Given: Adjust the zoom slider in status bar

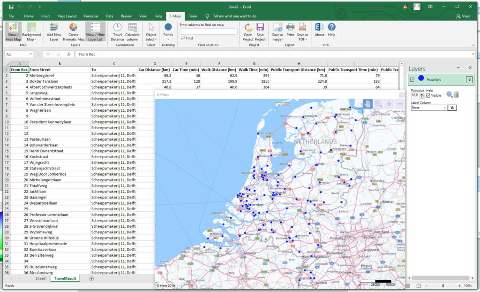Looking at the screenshot, I should pyautogui.click(x=442, y=286).
